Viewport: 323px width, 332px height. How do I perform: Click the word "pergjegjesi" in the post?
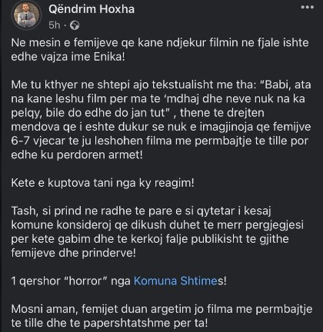(275, 225)
